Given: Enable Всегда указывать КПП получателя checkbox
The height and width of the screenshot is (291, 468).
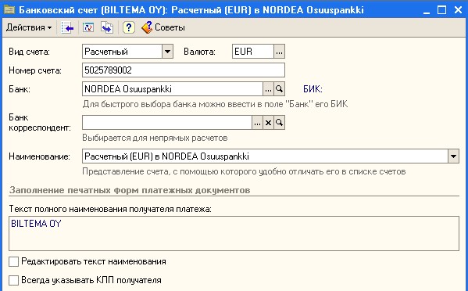Looking at the screenshot, I should click(x=13, y=280).
